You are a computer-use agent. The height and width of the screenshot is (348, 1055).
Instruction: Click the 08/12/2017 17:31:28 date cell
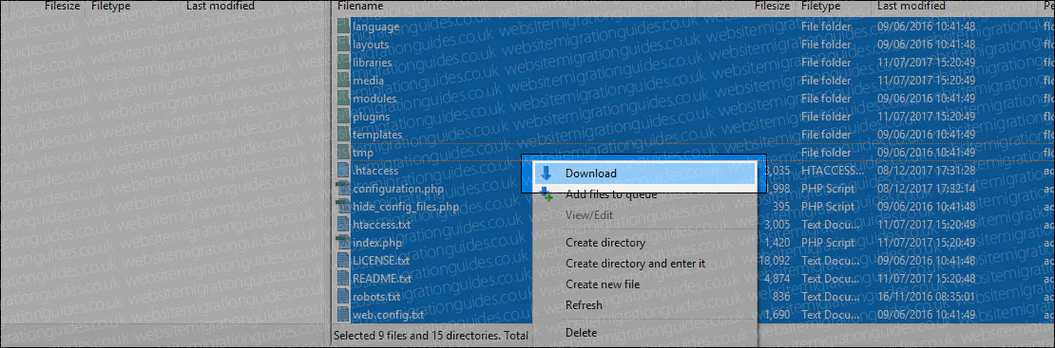[x=926, y=171]
